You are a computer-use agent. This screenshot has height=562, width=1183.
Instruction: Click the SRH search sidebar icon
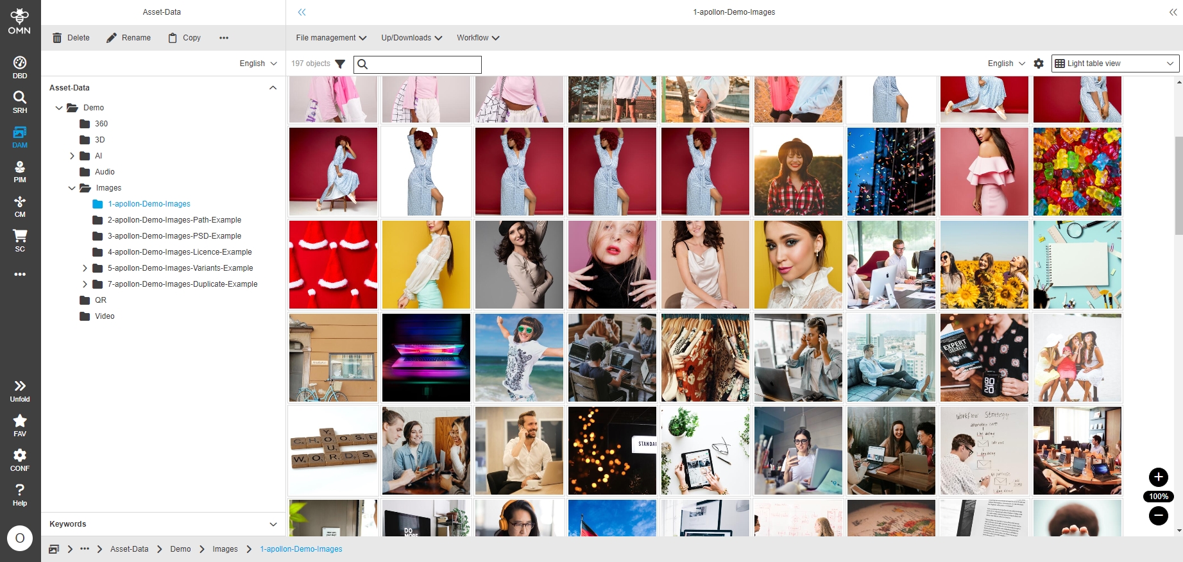[20, 101]
